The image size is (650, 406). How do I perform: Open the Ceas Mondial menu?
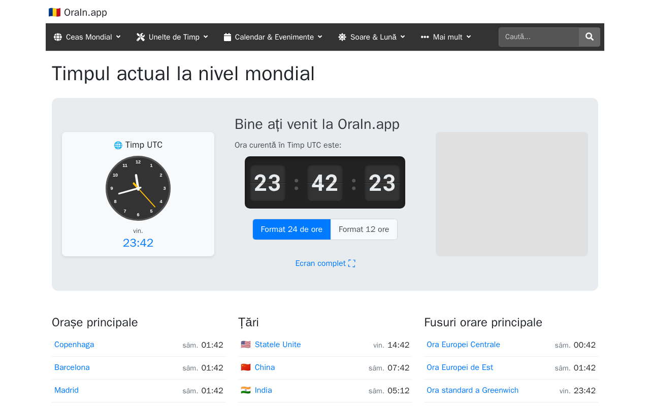point(87,37)
